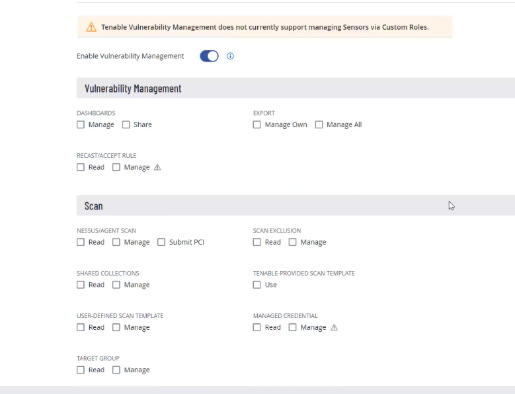This screenshot has width=515, height=394.
Task: Enable the Dashboards Share checkbox
Action: click(126, 125)
